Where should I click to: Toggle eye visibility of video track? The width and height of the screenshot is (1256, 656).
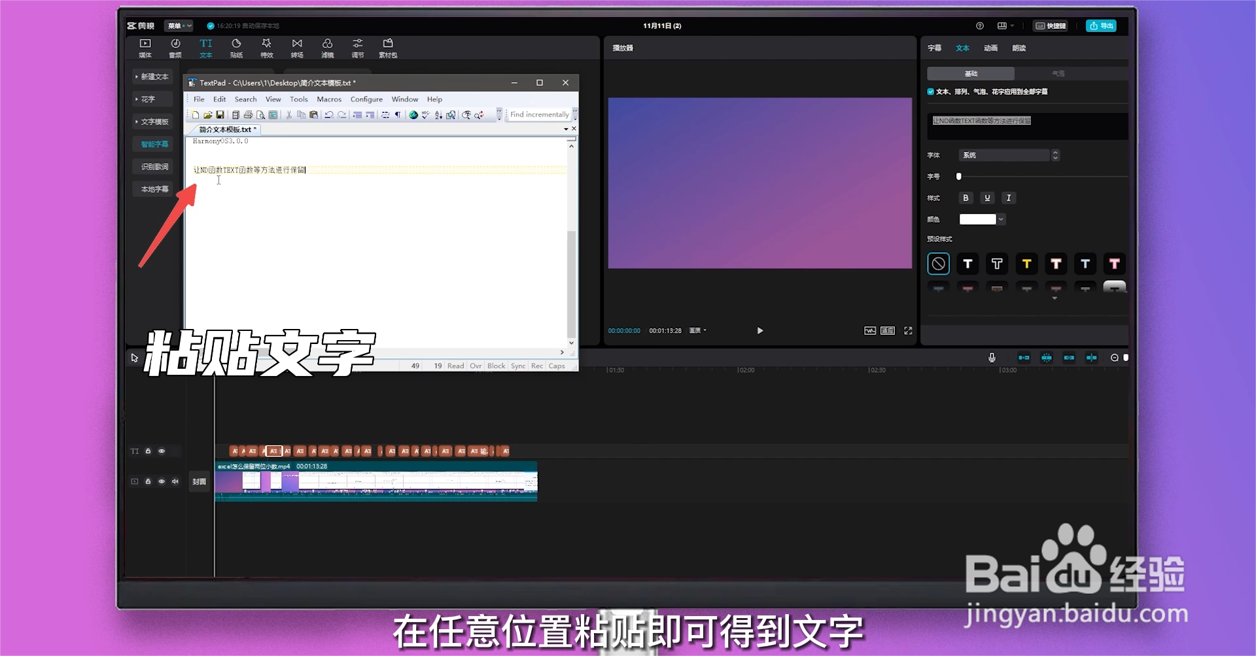click(x=162, y=481)
